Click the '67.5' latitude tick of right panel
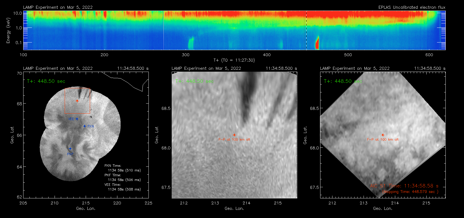 tap(314, 187)
